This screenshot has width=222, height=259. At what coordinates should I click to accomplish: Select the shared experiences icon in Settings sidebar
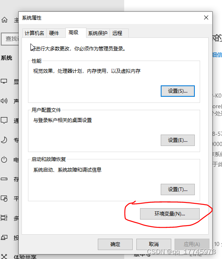4,257
